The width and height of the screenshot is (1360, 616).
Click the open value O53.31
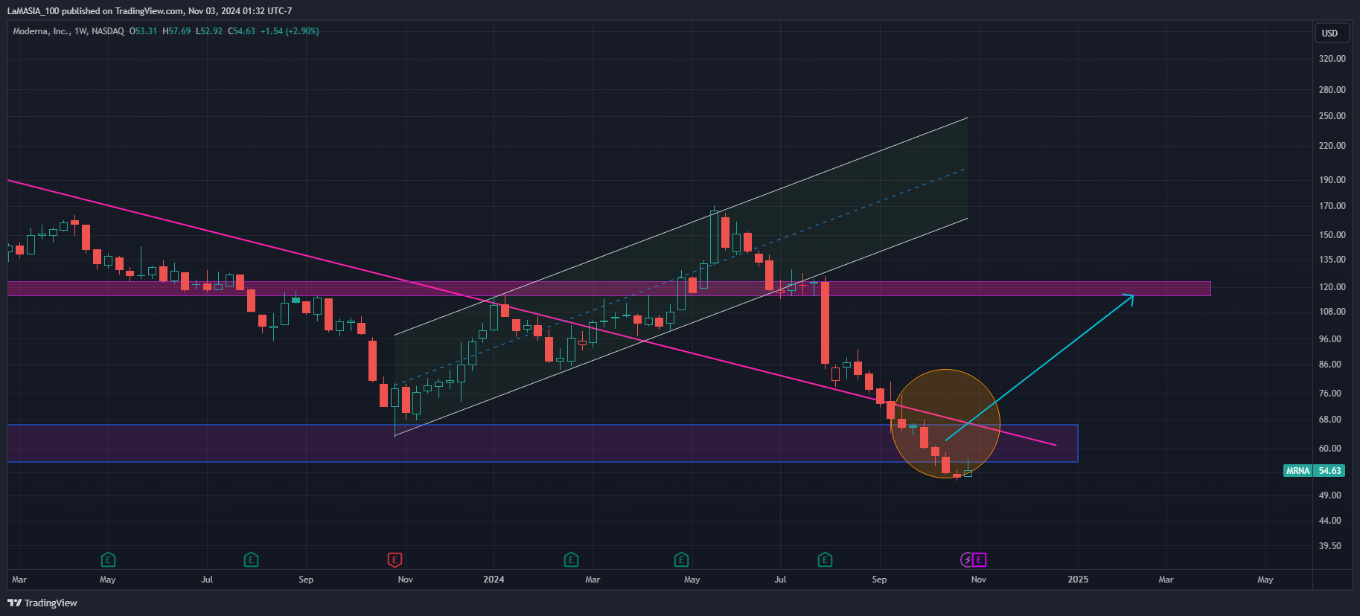click(x=143, y=31)
